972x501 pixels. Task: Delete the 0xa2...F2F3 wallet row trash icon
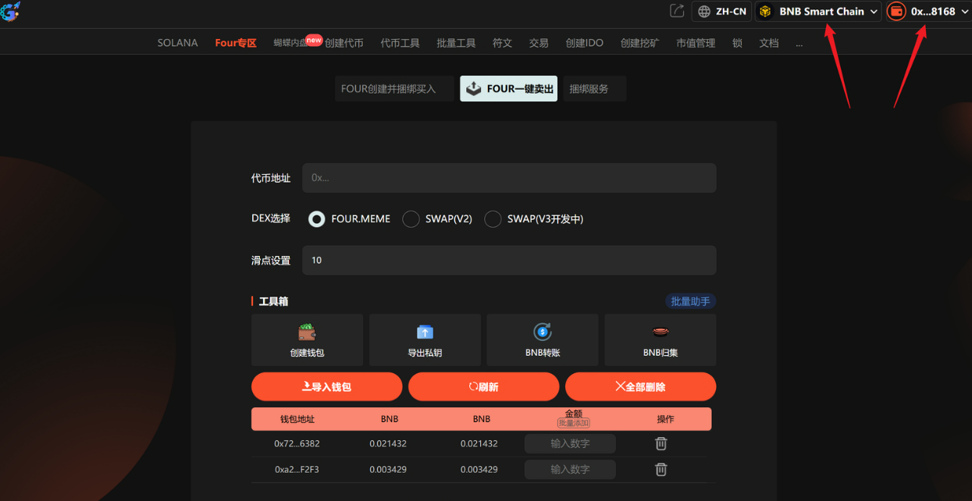[660, 469]
